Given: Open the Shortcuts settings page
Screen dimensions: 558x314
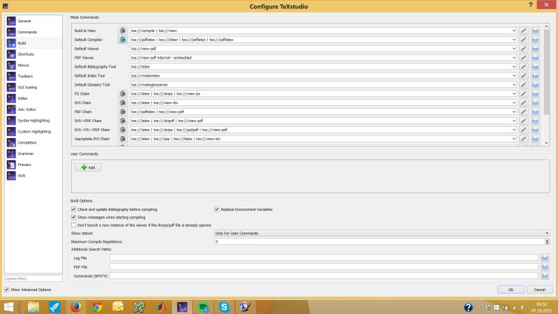Looking at the screenshot, I should 33,54.
